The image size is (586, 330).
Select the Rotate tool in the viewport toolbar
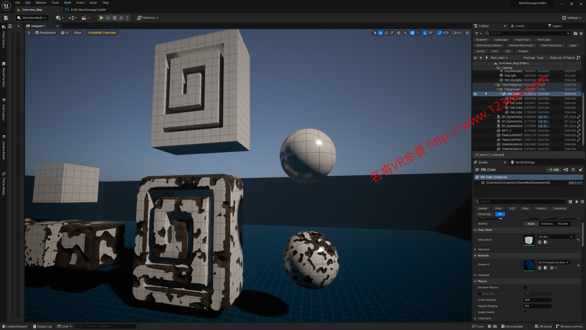pos(386,32)
